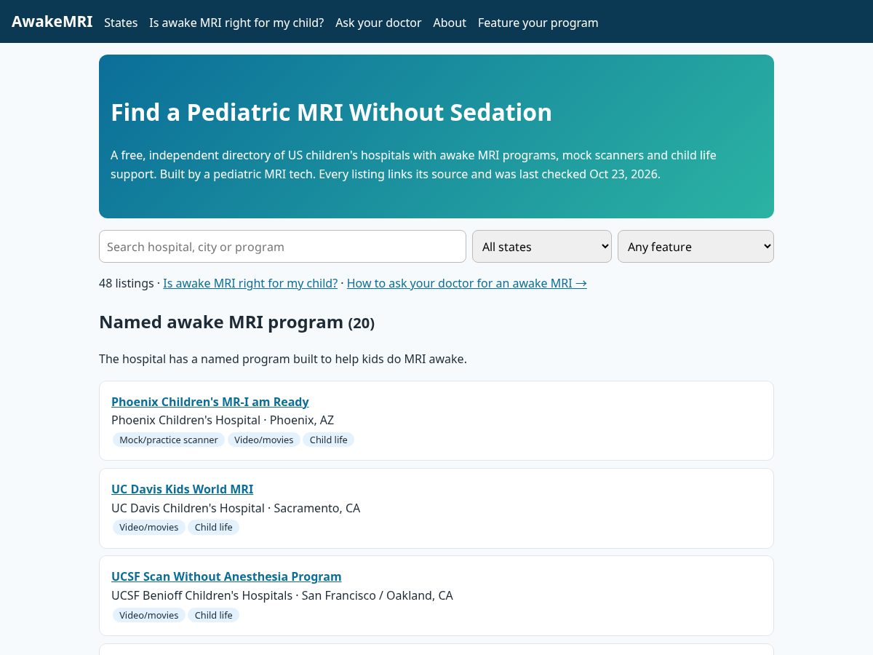Click "Find a Pediatric MRI Without Sedation" heading
This screenshot has height=655, width=873.
click(x=332, y=112)
